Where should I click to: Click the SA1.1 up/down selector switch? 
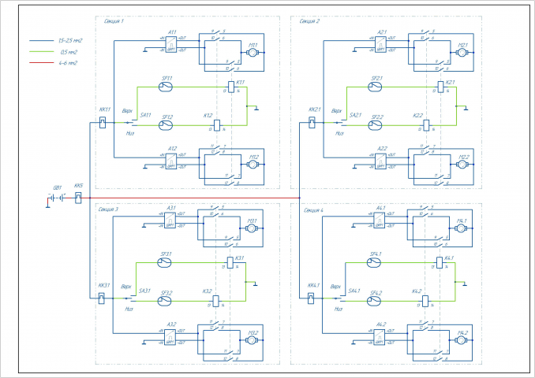click(131, 123)
